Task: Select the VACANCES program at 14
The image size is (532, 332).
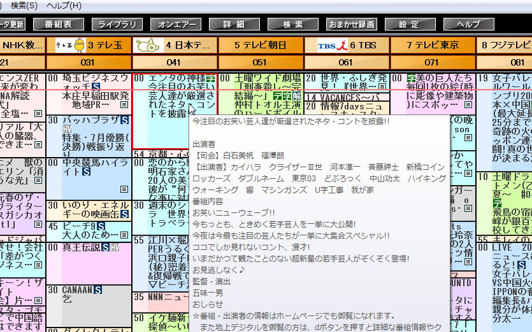Action: [x=347, y=97]
